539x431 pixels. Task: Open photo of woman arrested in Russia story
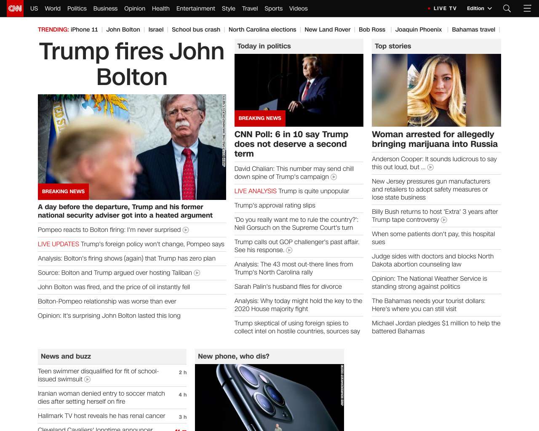pos(436,90)
